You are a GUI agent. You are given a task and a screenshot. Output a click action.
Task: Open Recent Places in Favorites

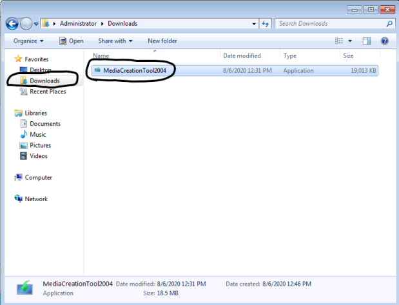[48, 92]
